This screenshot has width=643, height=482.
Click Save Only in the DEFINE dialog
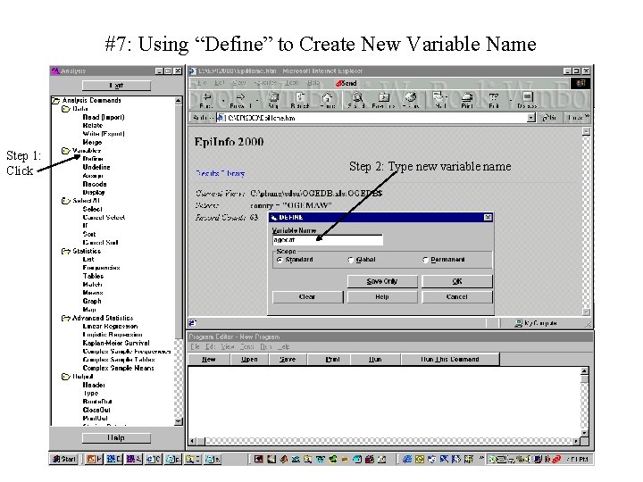click(382, 281)
